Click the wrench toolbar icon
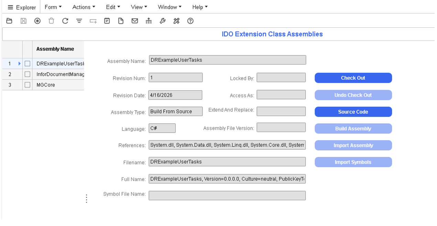 (x=163, y=21)
